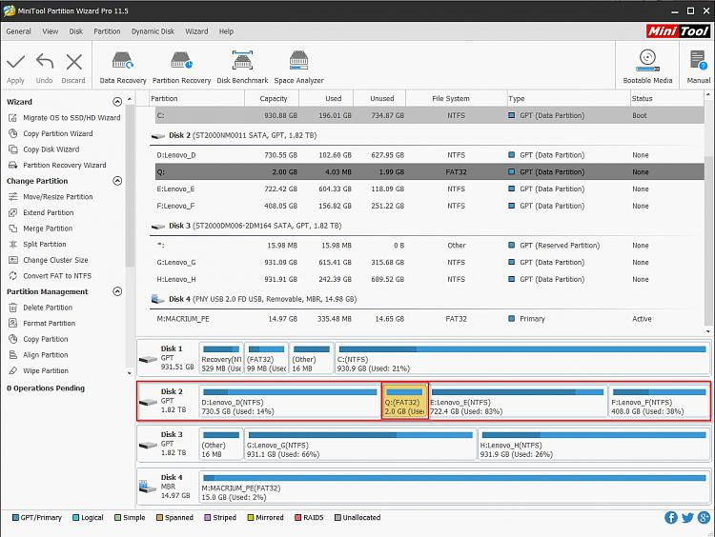Open Google Plus share icon

click(x=704, y=517)
